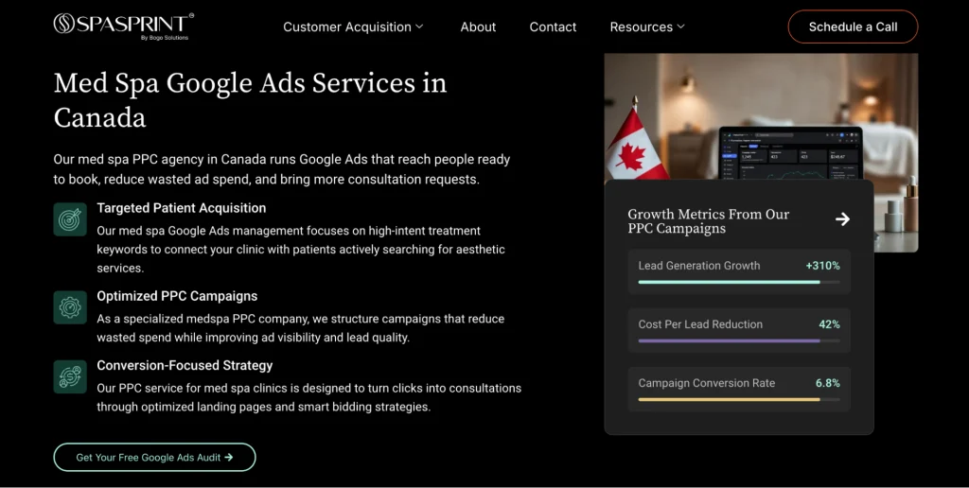The height and width of the screenshot is (488, 969).
Task: Click the Med Spa Google Ads Services heading
Action: pyautogui.click(x=250, y=100)
